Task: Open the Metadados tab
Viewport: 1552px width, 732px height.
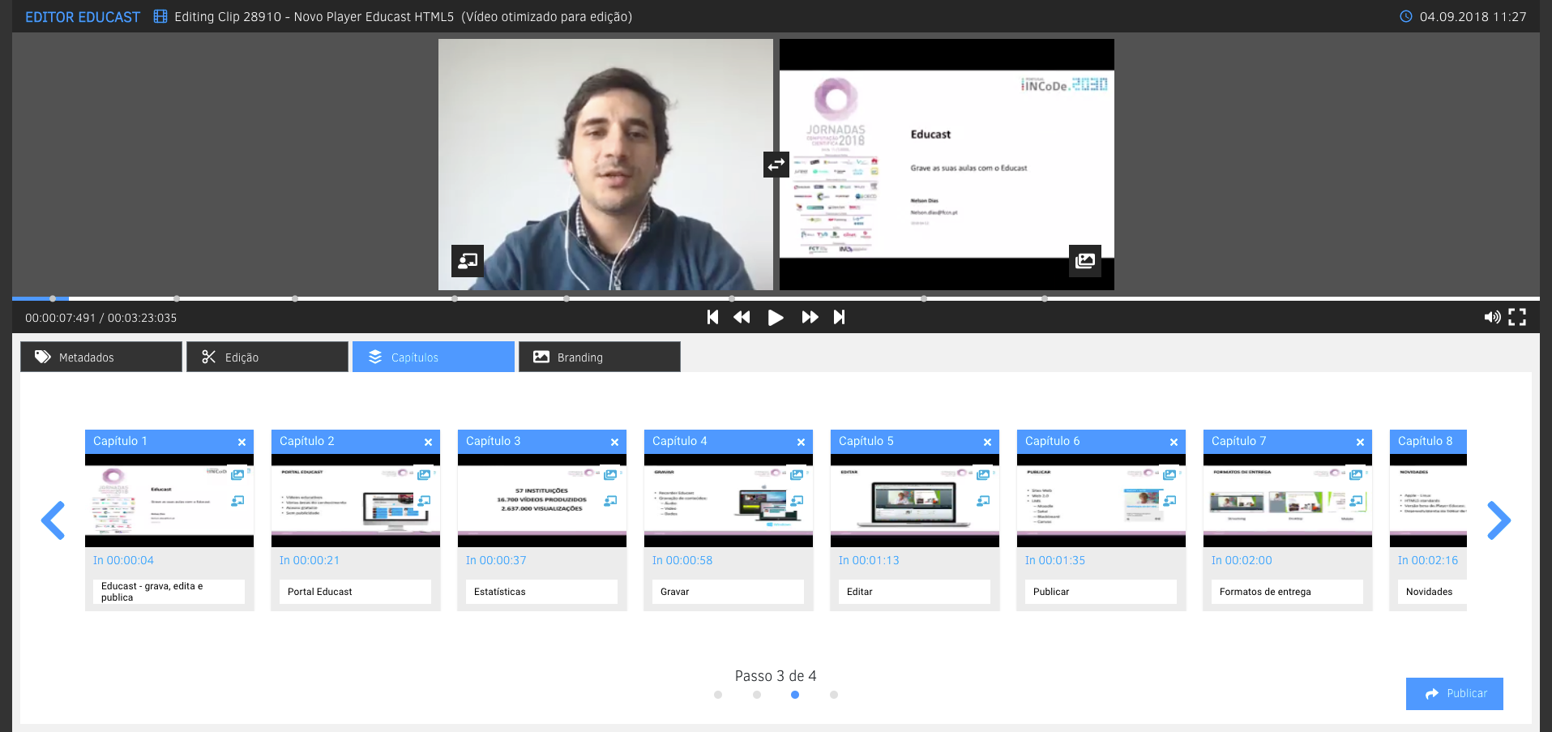Action: (101, 357)
